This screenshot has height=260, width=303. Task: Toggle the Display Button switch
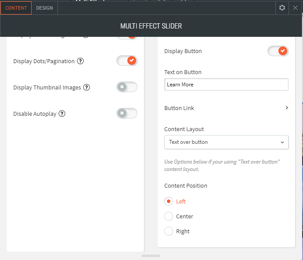pos(278,51)
